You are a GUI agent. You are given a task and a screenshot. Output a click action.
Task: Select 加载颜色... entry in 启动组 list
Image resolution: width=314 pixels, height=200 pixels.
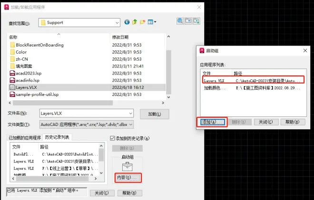(253, 88)
